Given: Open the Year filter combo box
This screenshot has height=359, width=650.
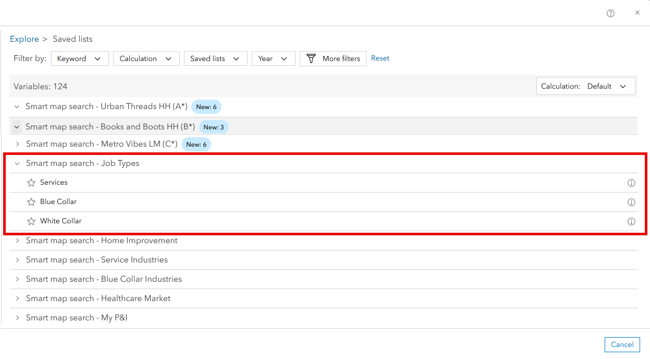Looking at the screenshot, I should tap(273, 58).
